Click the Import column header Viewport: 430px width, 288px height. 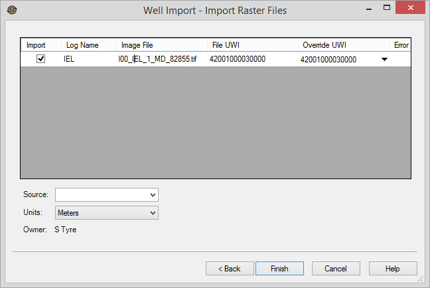click(x=35, y=45)
